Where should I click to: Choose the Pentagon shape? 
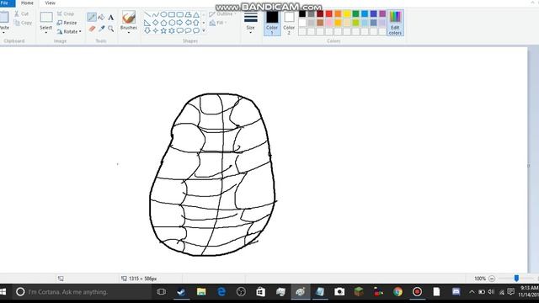[163, 23]
